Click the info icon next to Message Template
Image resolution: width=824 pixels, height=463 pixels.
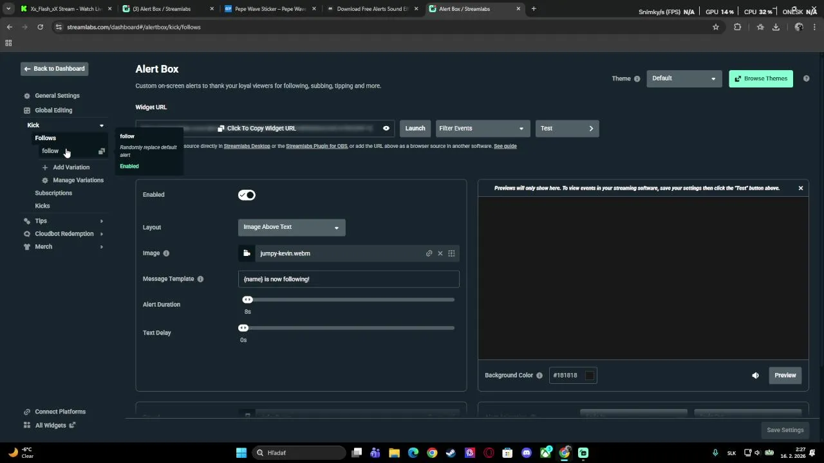[200, 279]
